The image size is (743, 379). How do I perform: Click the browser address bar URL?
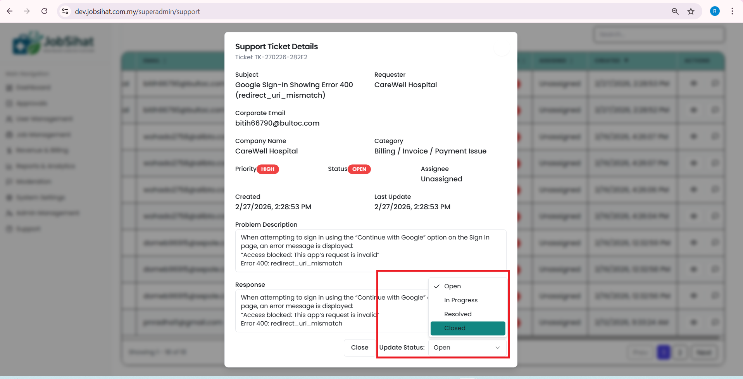pos(138,12)
